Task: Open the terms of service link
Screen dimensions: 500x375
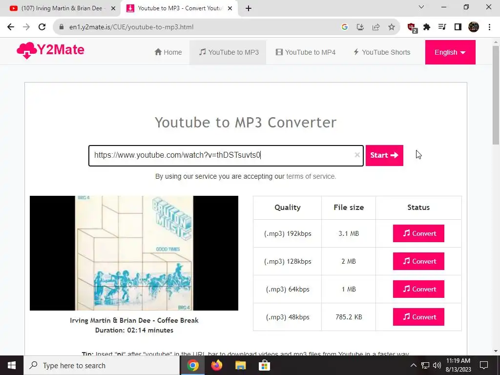Action: point(311,176)
